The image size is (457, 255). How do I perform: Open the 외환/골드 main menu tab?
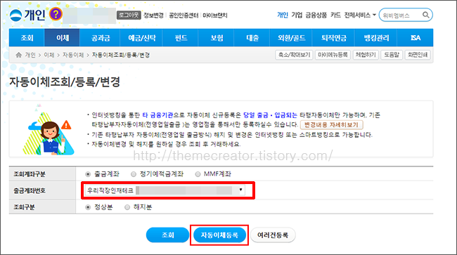pyautogui.click(x=291, y=37)
